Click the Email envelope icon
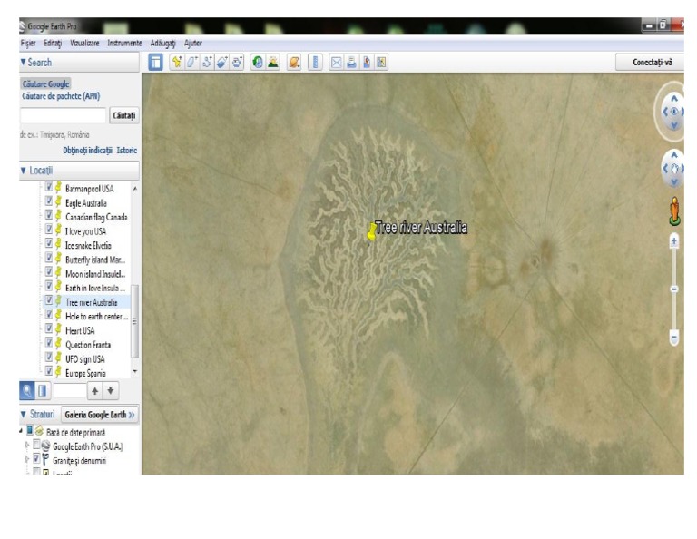The width and height of the screenshot is (697, 539). 337,63
